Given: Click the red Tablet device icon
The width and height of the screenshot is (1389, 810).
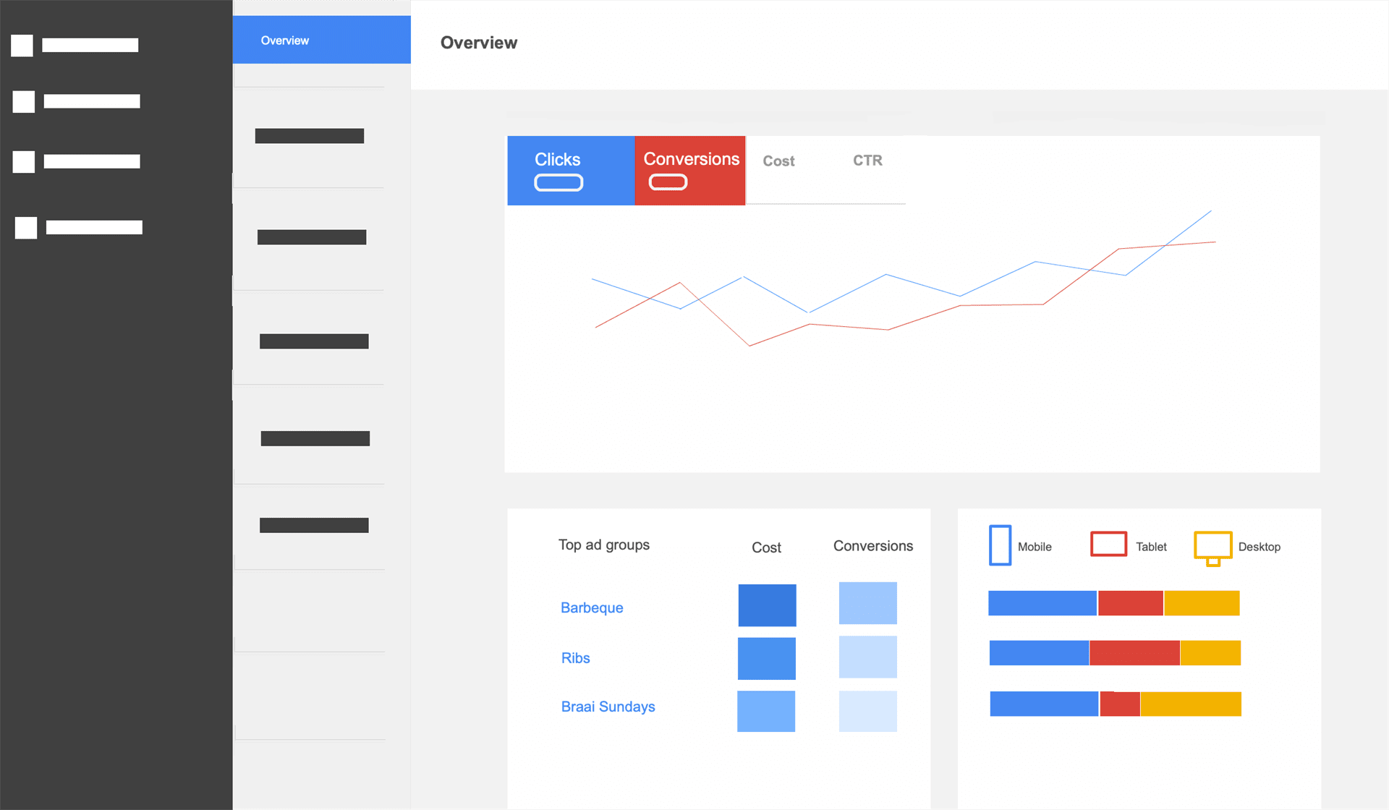Looking at the screenshot, I should 1108,544.
